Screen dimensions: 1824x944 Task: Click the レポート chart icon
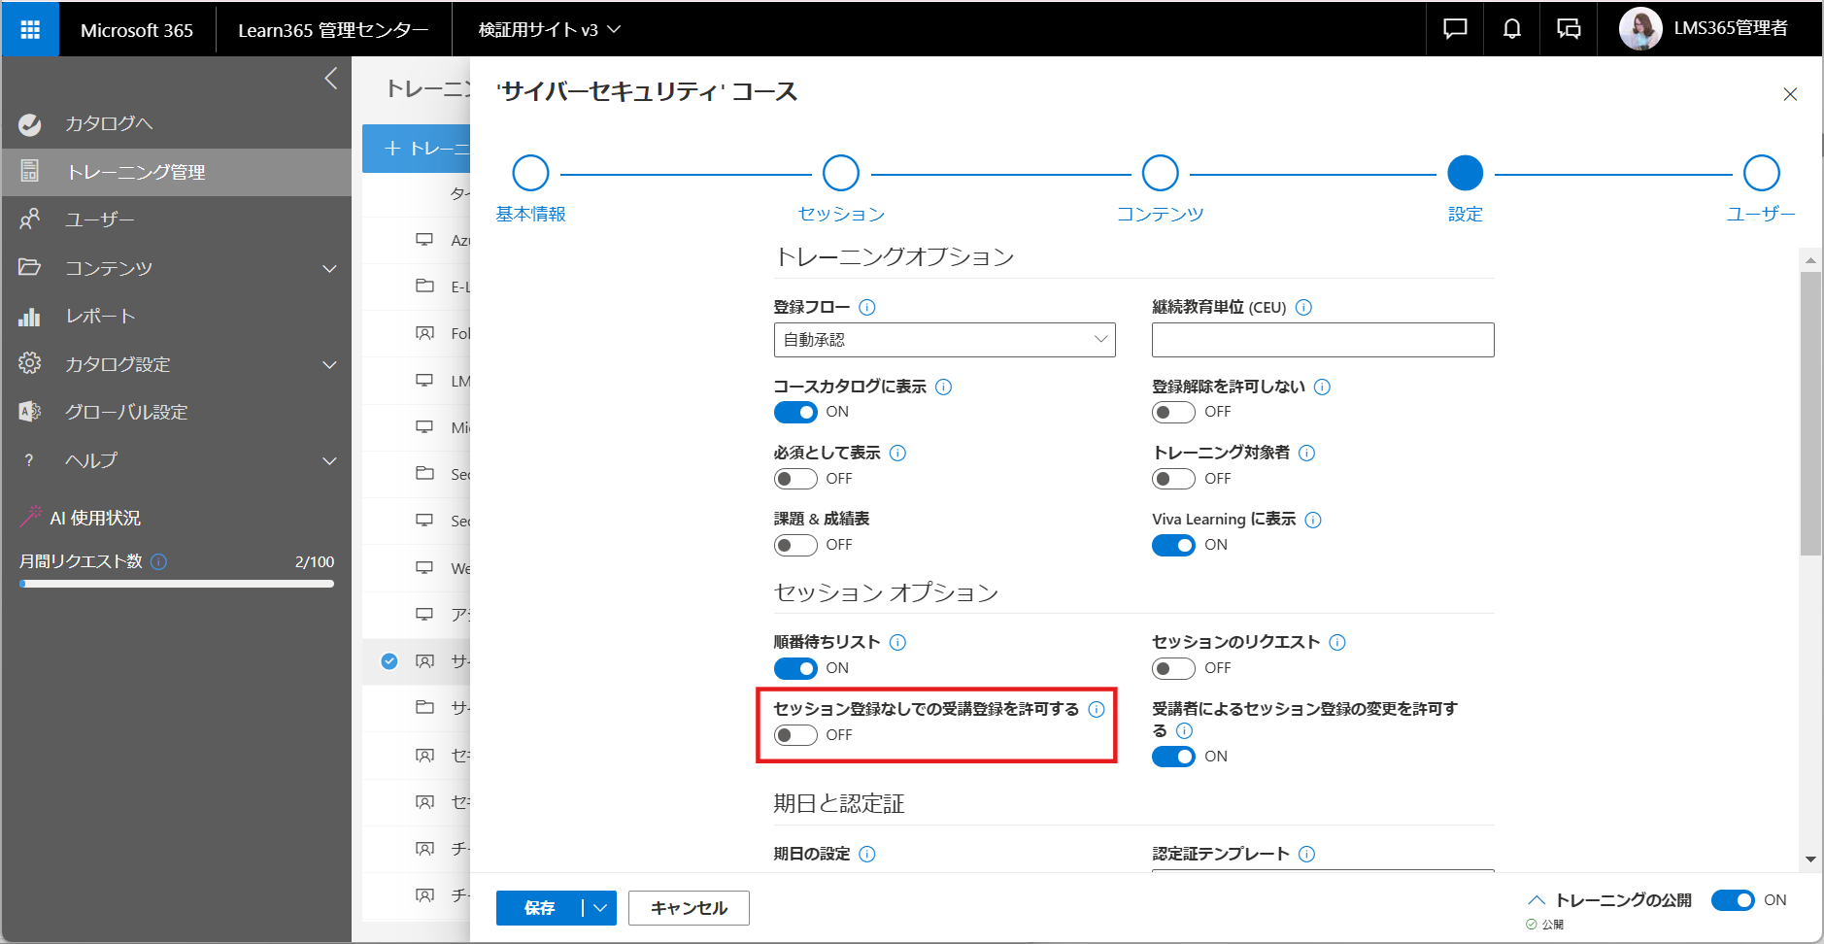(30, 317)
